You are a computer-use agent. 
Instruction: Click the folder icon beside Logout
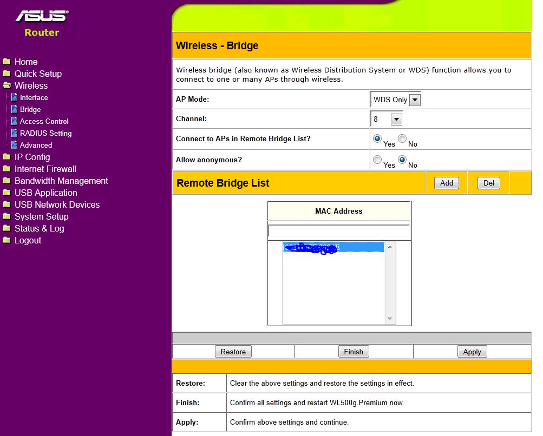pos(6,240)
